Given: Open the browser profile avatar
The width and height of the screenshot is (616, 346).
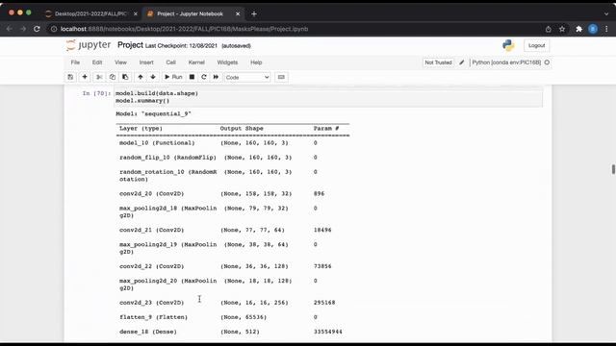Looking at the screenshot, I should point(593,29).
